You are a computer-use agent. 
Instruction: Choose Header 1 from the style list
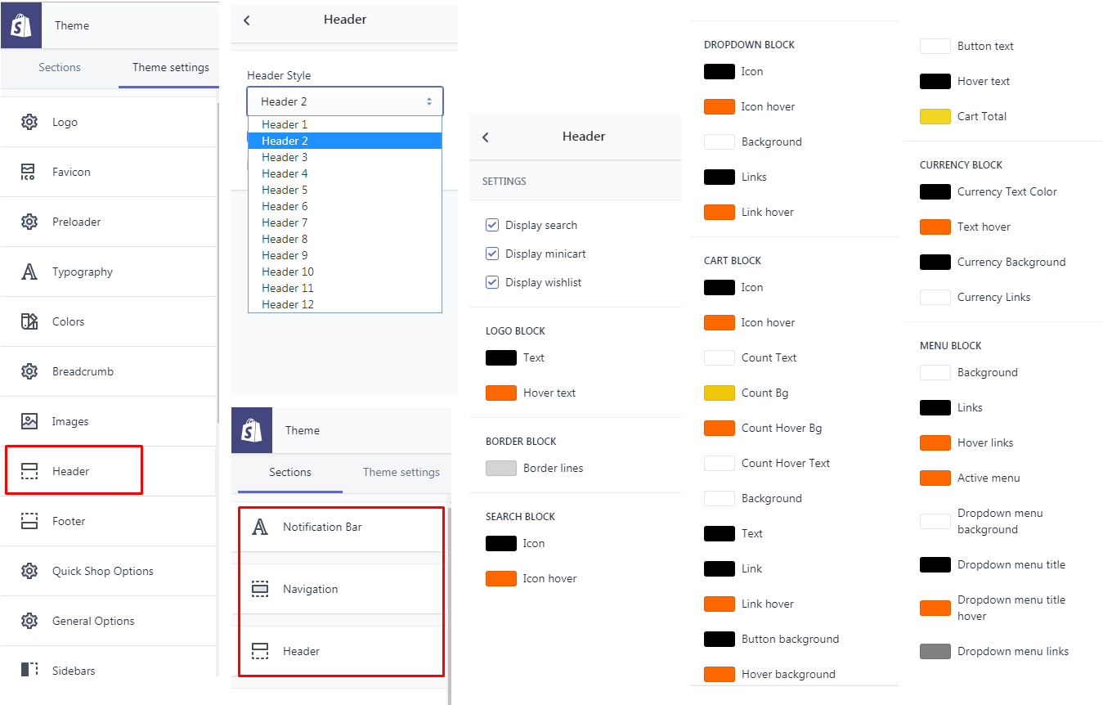point(345,124)
